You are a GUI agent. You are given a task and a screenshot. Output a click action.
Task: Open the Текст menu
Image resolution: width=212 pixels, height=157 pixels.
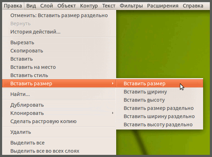(x=109, y=6)
